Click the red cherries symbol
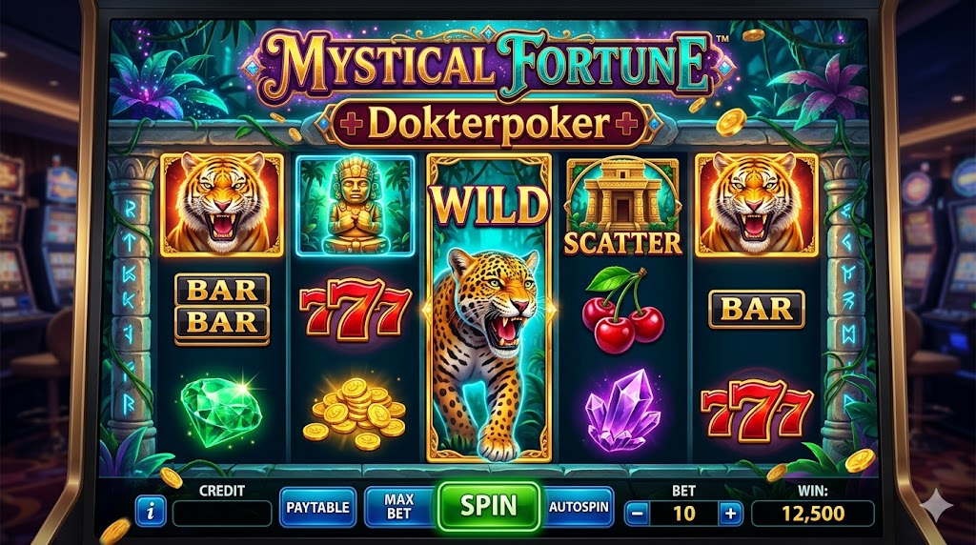Image resolution: width=976 pixels, height=545 pixels. click(622, 310)
